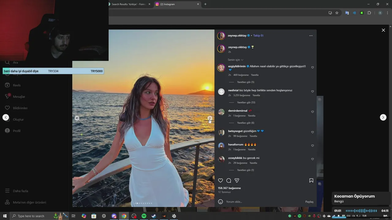
Task: Open Reels in the Instagram sidebar
Action: (x=13, y=85)
